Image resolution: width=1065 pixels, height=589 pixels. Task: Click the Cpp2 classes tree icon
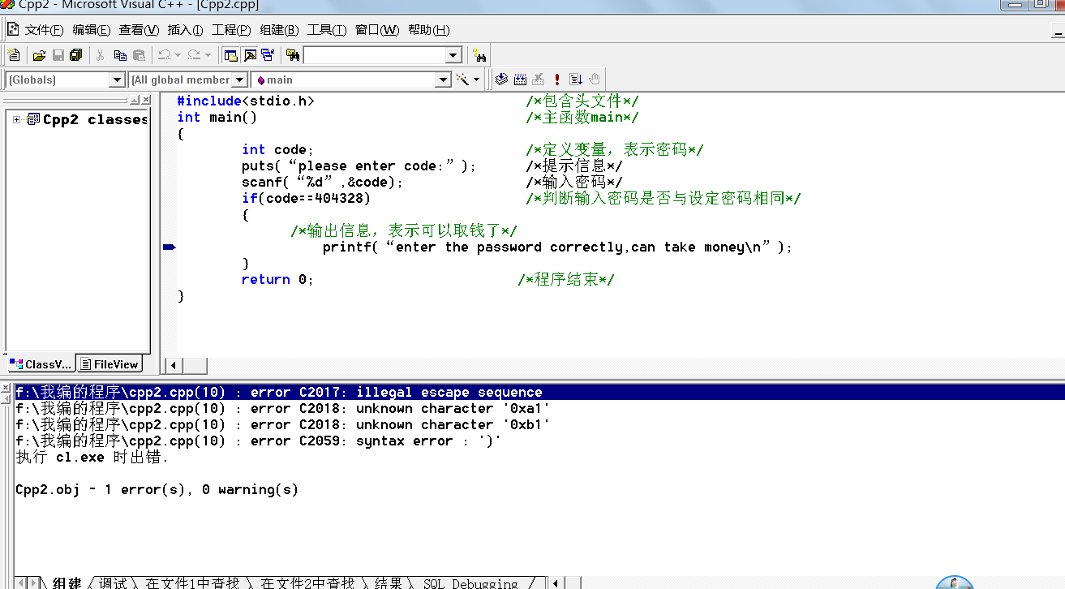(32, 119)
